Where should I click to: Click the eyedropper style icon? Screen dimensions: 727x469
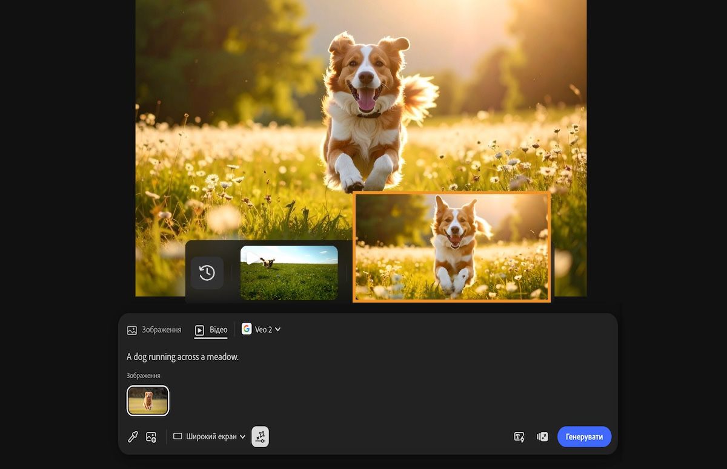click(x=133, y=436)
